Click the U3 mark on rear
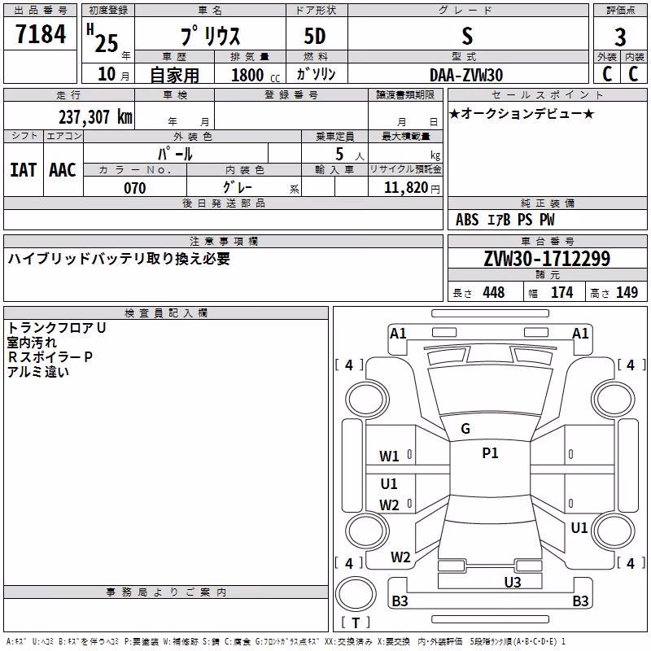The image size is (651, 651). pos(513,583)
